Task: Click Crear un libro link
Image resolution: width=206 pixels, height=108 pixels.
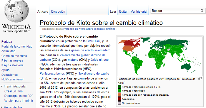Action: point(14,91)
